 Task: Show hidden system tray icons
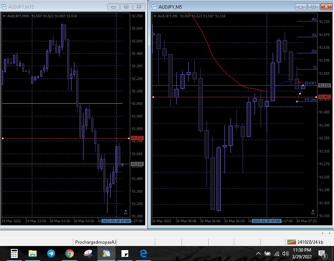tap(258, 253)
